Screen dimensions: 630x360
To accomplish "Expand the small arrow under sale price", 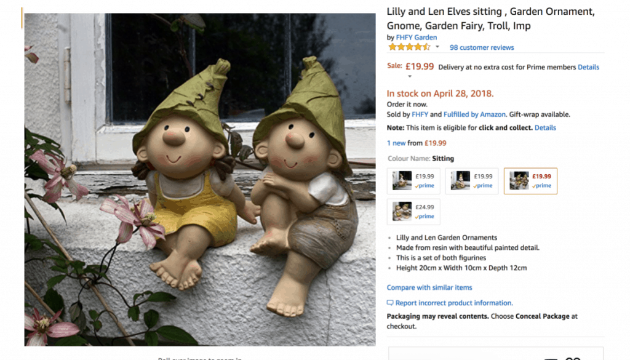I will click(409, 76).
